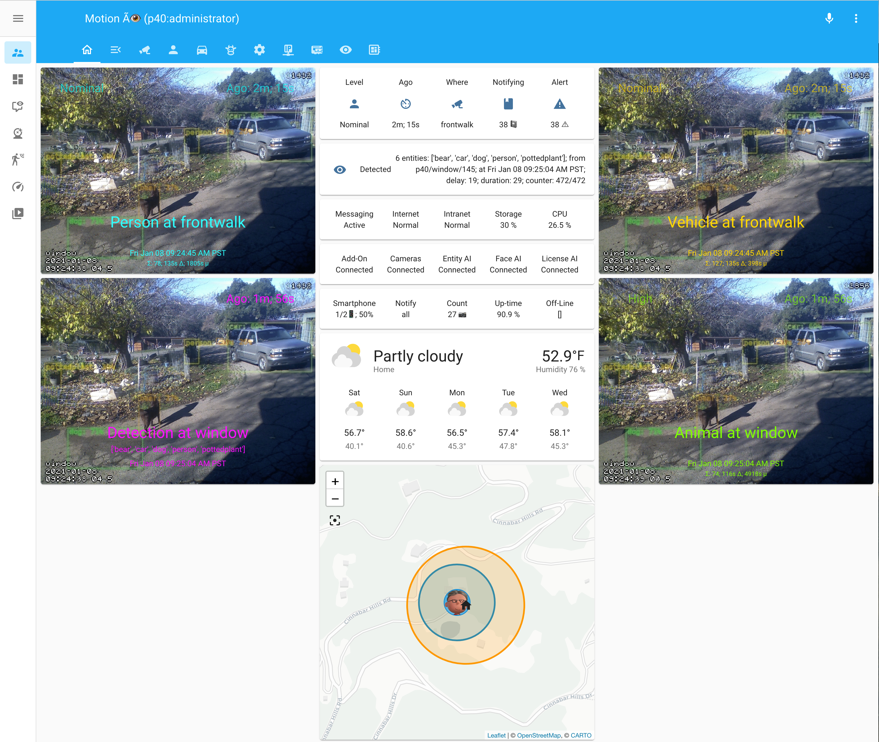Zoom in on the map

coord(335,482)
